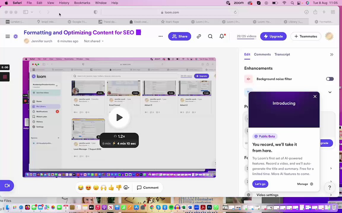Collapse the right panel with double chevron
This screenshot has width=342, height=213.
point(332,54)
